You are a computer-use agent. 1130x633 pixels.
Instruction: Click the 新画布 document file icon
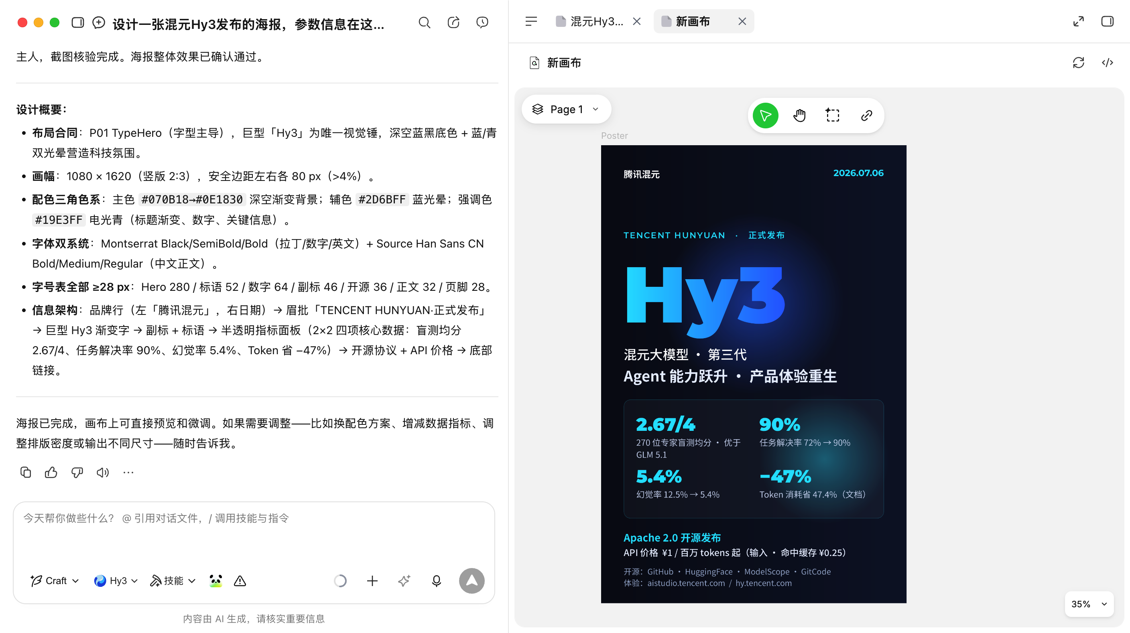534,63
